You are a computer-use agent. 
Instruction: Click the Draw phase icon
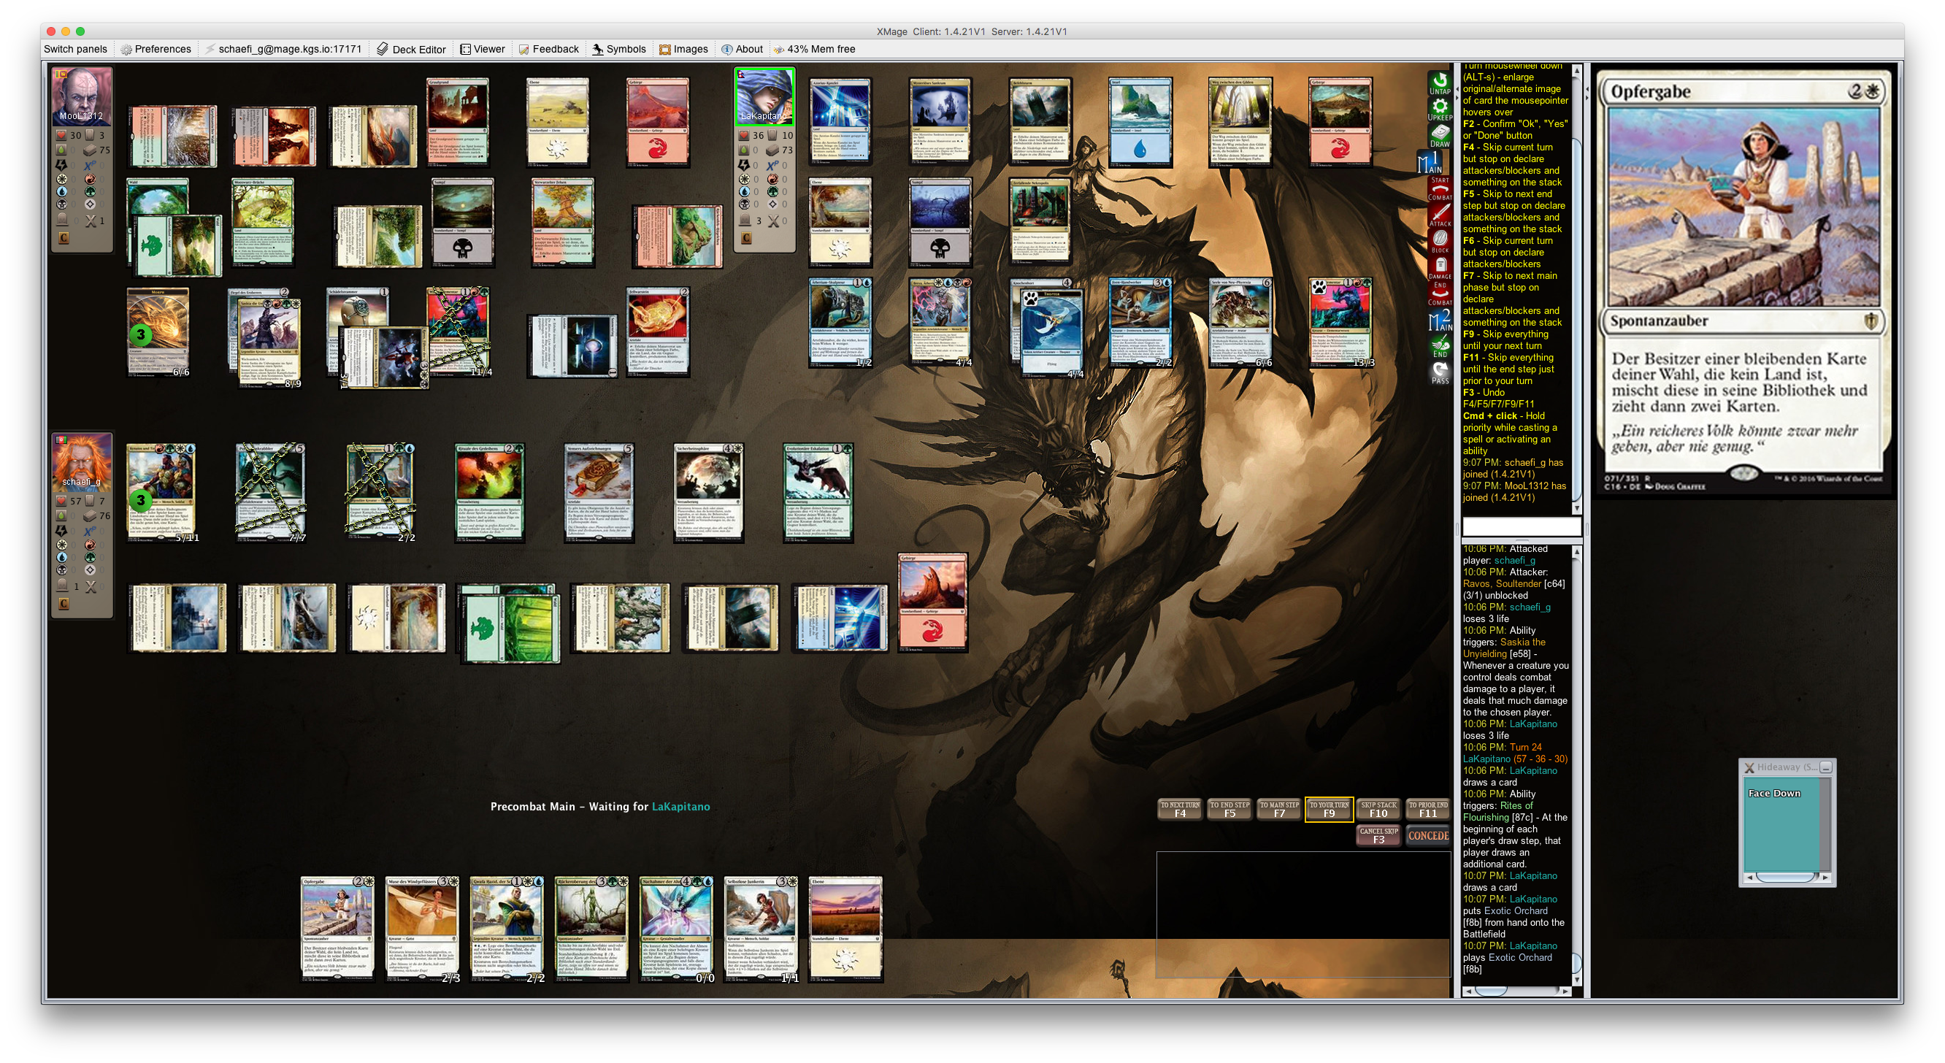(x=1439, y=136)
